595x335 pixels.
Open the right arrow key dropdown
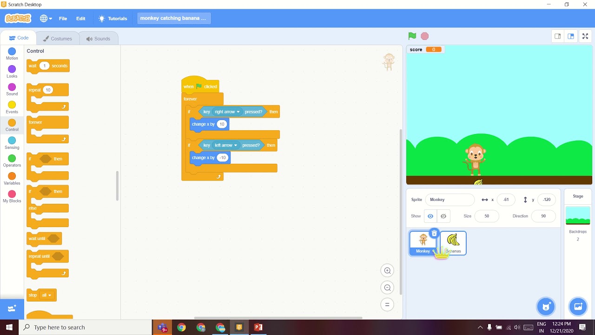(x=227, y=112)
